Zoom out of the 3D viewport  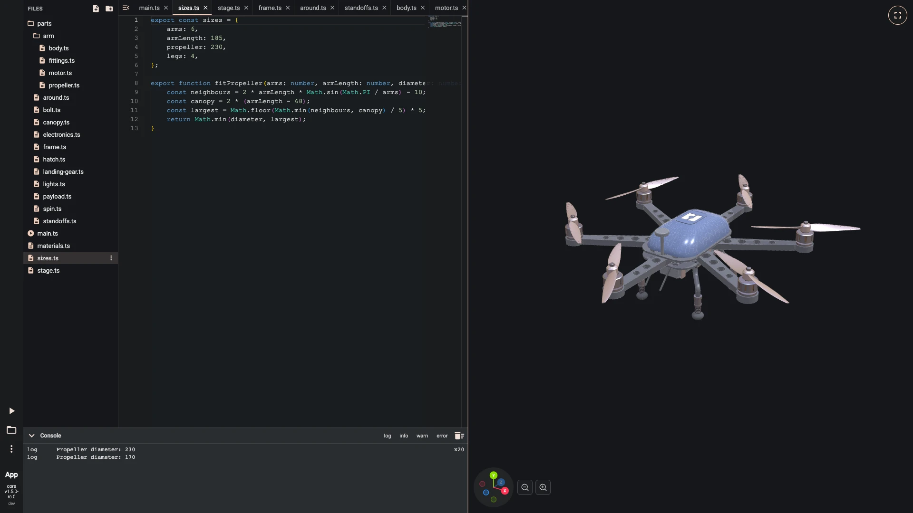tap(525, 487)
